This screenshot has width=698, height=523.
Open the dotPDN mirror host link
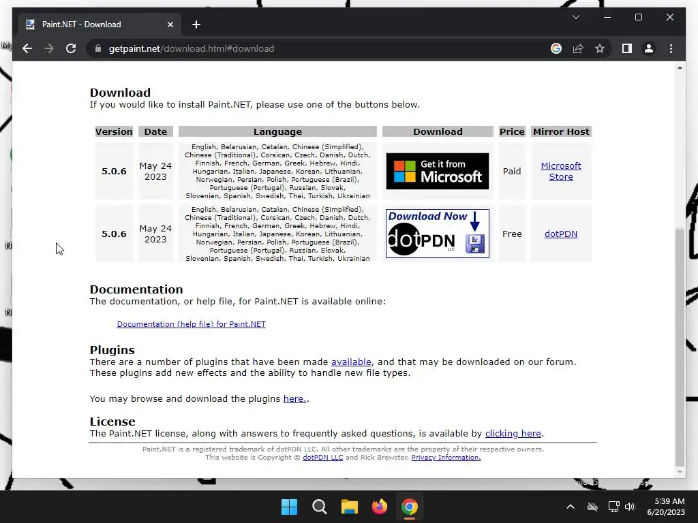(x=561, y=234)
